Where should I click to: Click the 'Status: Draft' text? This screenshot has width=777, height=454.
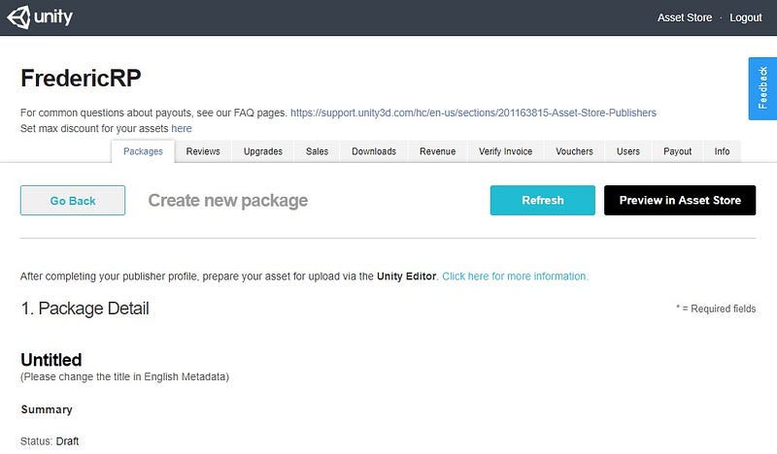(x=50, y=441)
